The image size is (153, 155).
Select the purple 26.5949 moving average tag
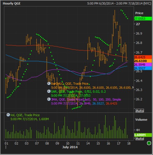(143, 64)
